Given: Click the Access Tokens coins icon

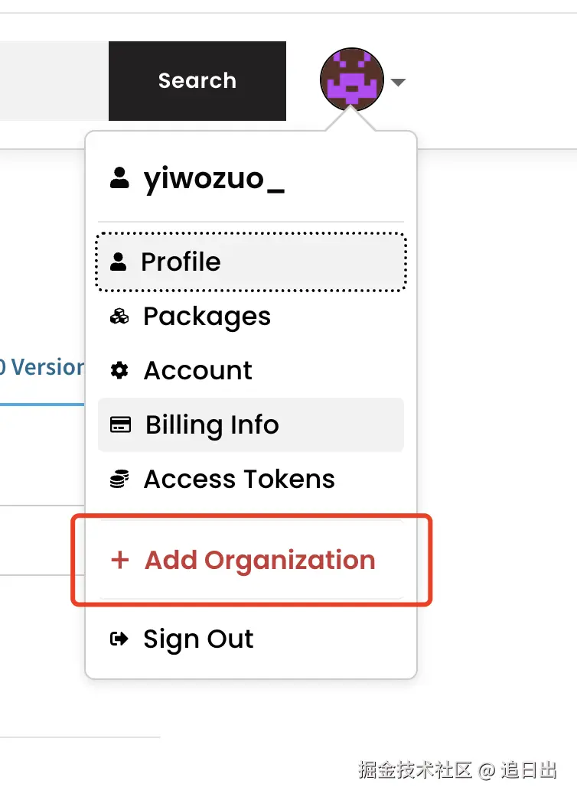Looking at the screenshot, I should (119, 480).
